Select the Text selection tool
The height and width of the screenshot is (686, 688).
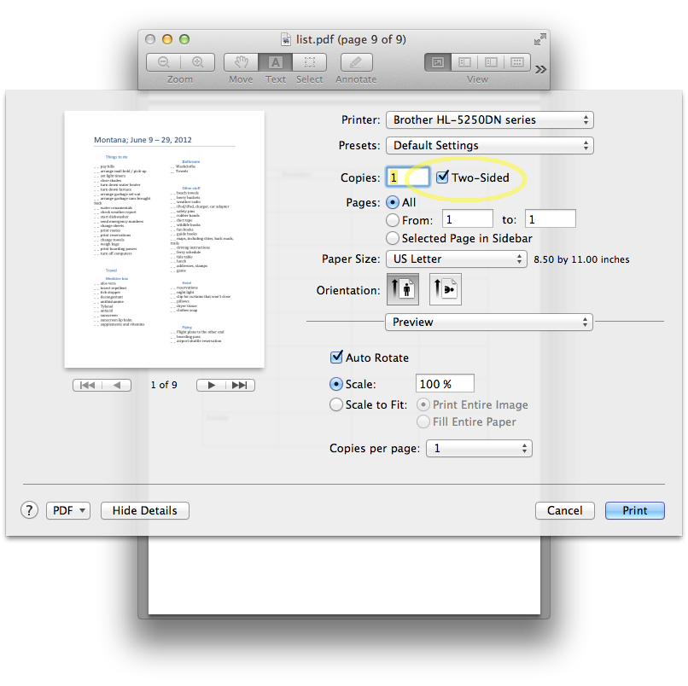(x=275, y=62)
